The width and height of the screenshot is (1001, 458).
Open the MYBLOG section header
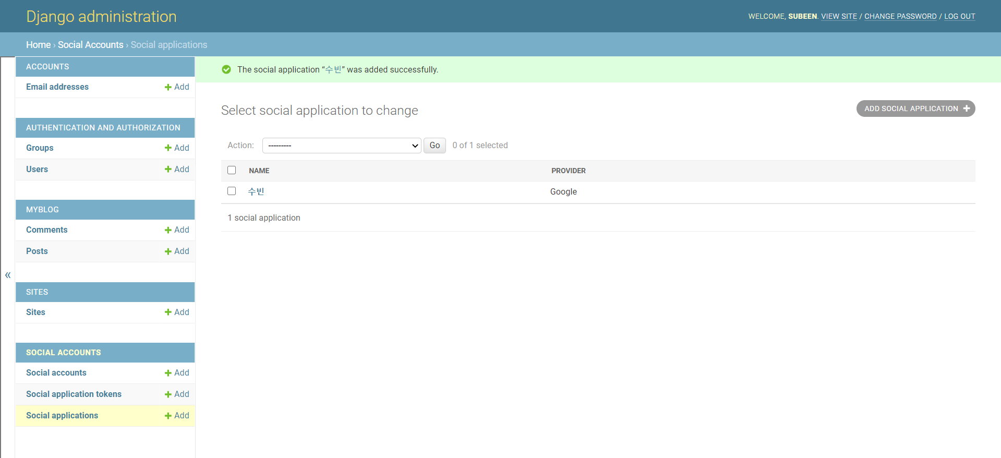coord(42,210)
